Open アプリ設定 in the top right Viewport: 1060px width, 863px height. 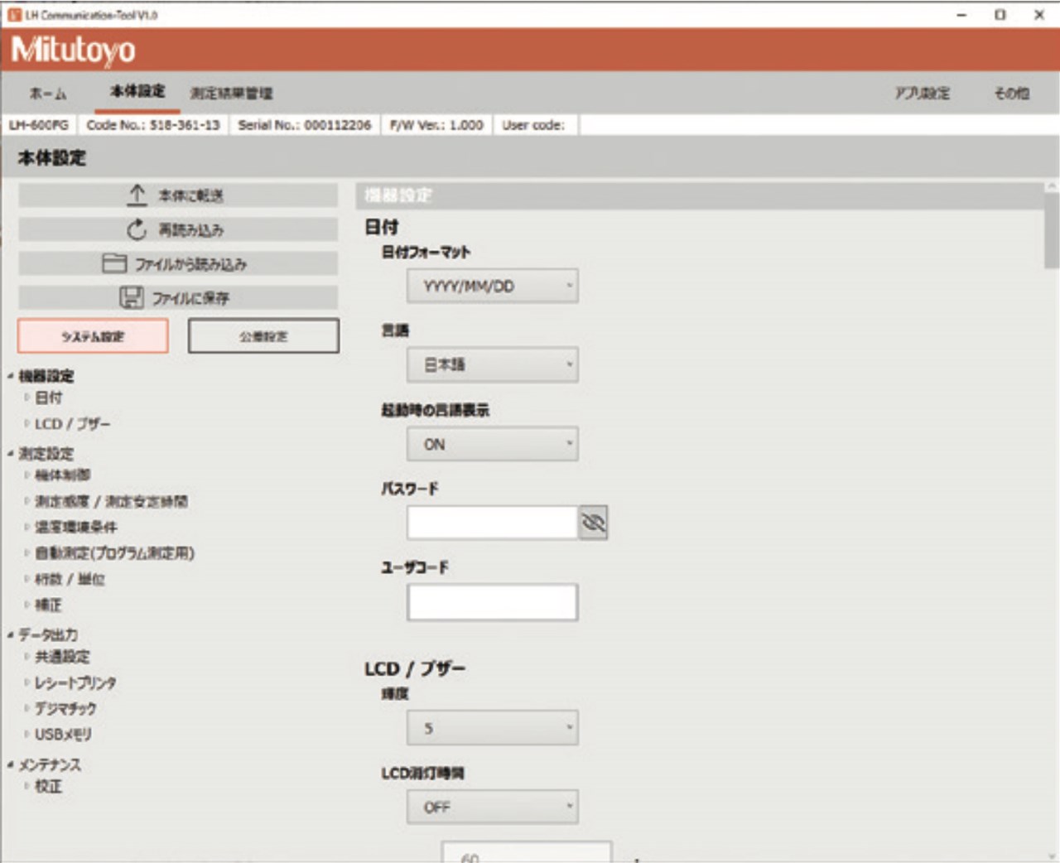(x=922, y=93)
